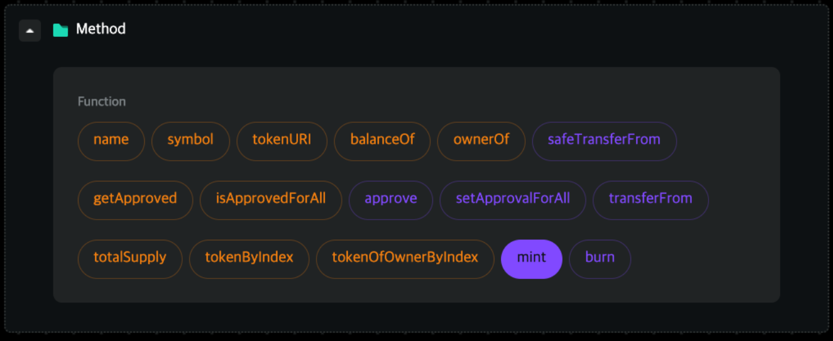
Task: Pick the ownerOf function
Action: (x=482, y=140)
